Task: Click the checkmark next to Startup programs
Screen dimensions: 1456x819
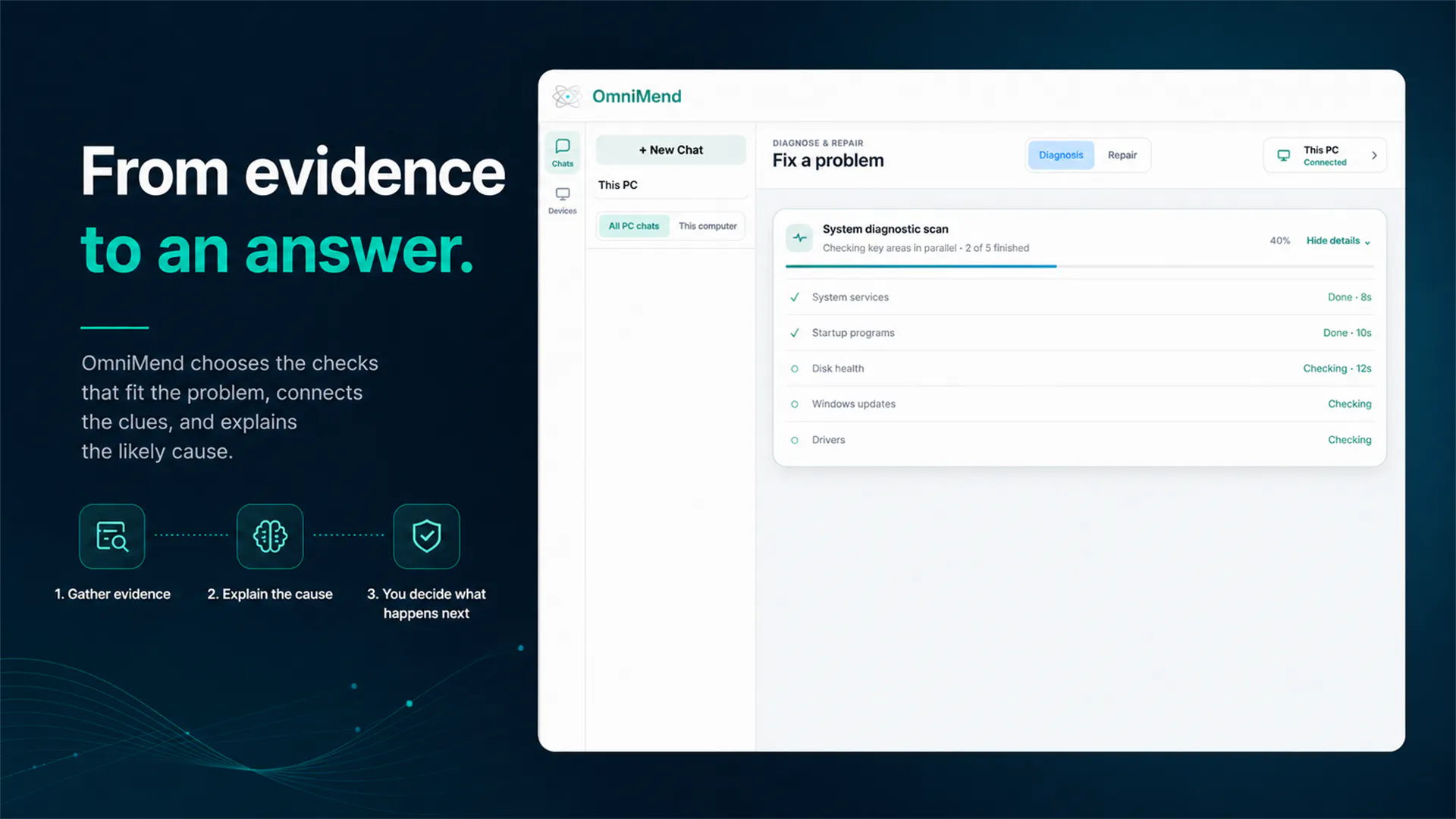Action: pyautogui.click(x=795, y=333)
